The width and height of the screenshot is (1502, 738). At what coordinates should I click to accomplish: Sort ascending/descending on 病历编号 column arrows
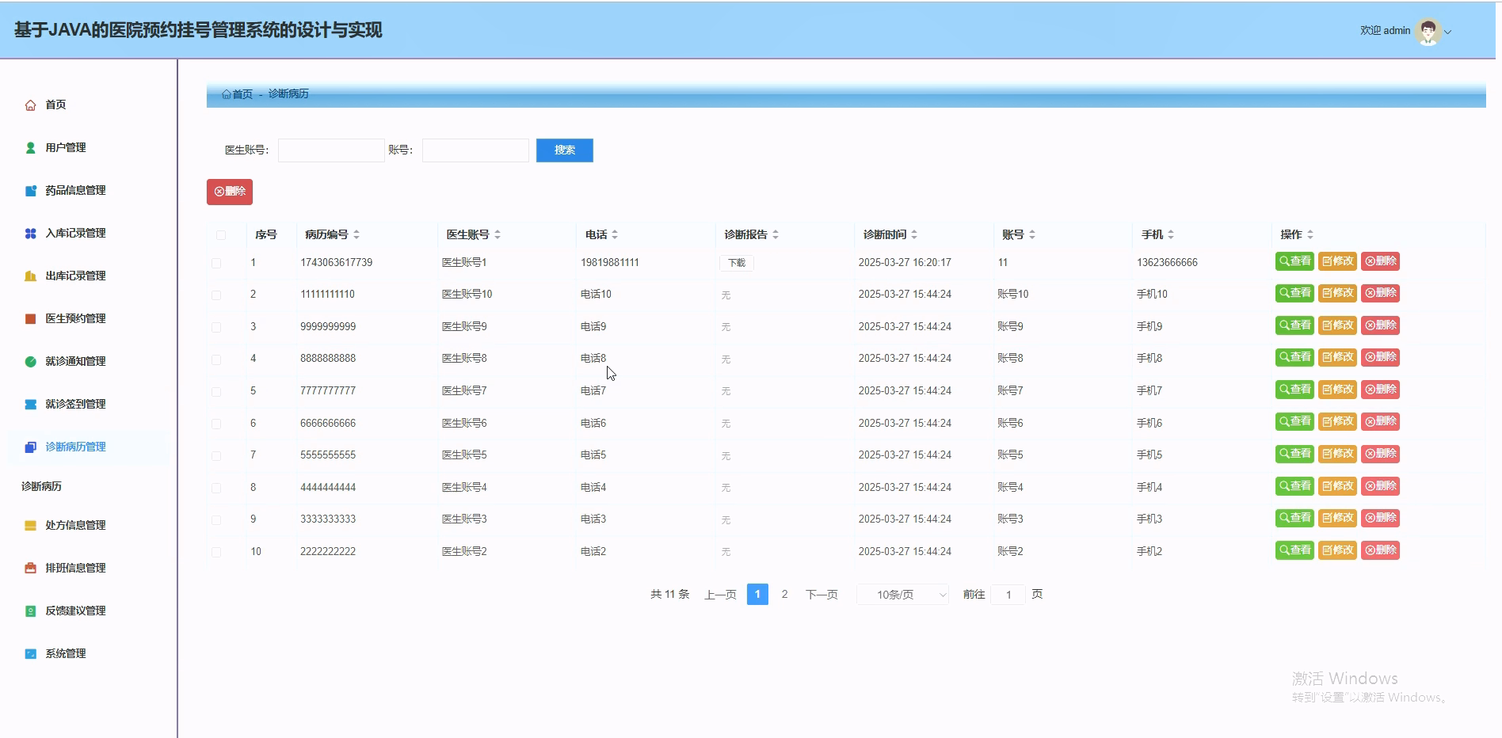click(x=356, y=234)
